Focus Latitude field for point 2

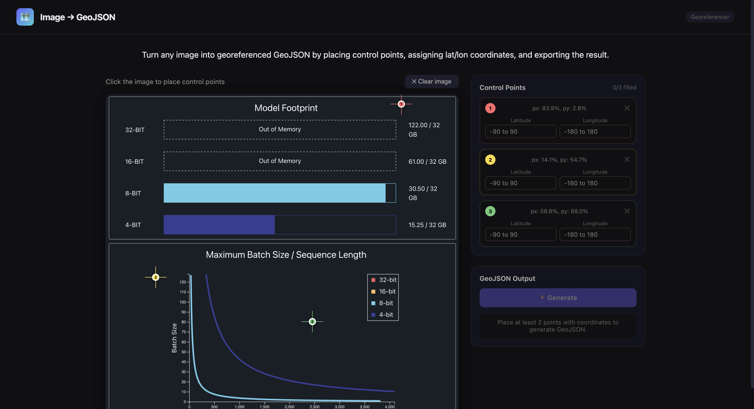click(x=520, y=183)
